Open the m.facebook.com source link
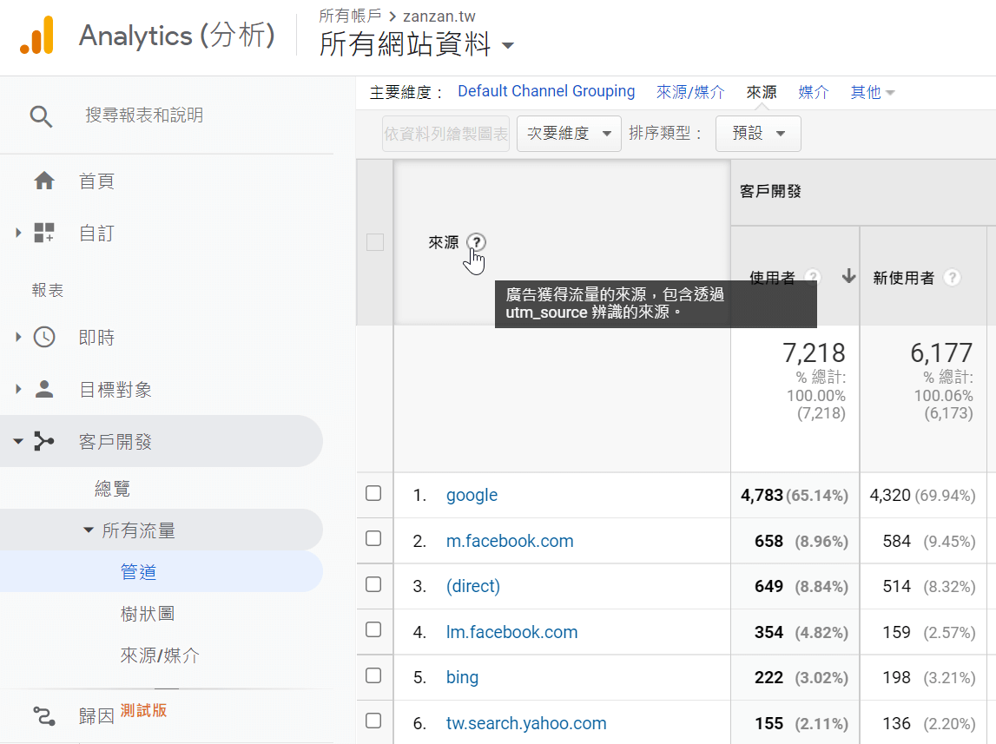Image resolution: width=996 pixels, height=744 pixels. (x=510, y=541)
